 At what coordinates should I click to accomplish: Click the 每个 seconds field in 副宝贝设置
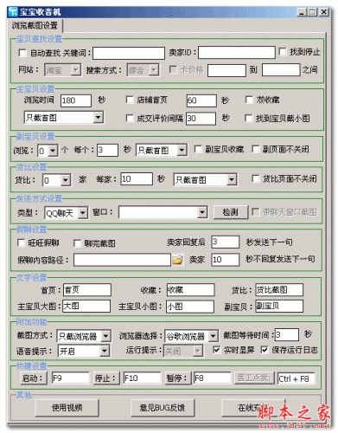(107, 150)
